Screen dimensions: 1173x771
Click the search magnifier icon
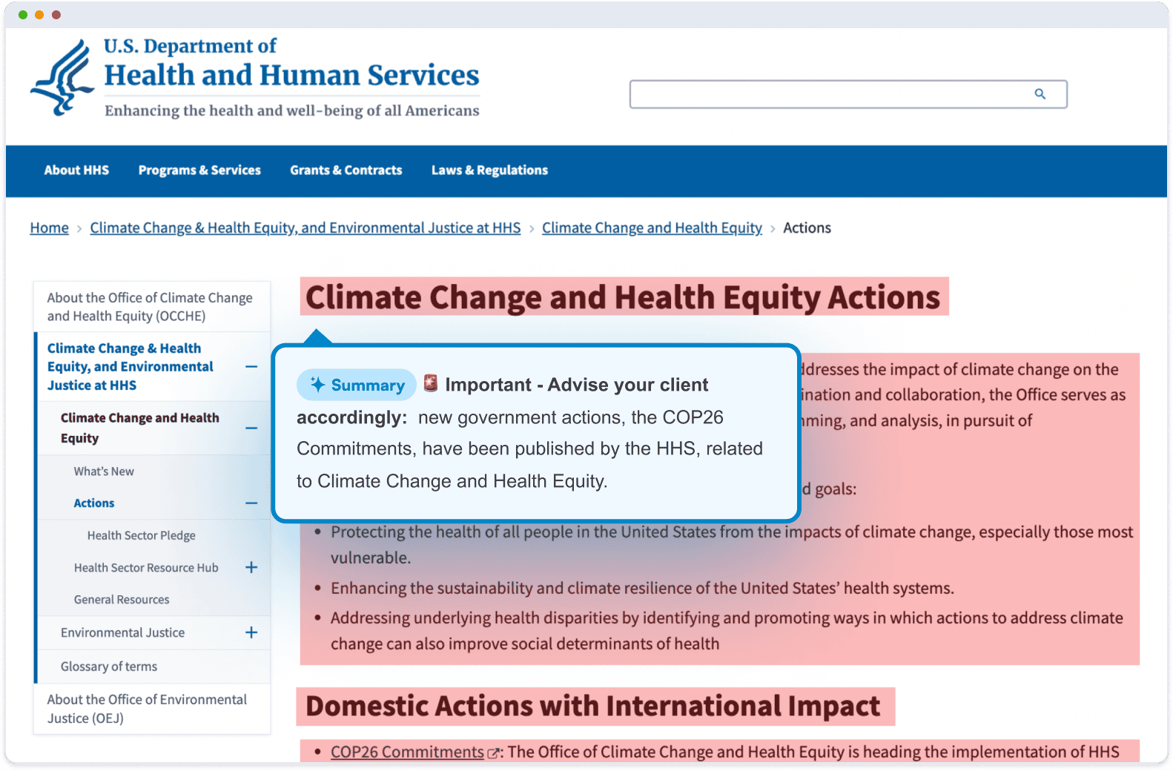[x=1040, y=94]
